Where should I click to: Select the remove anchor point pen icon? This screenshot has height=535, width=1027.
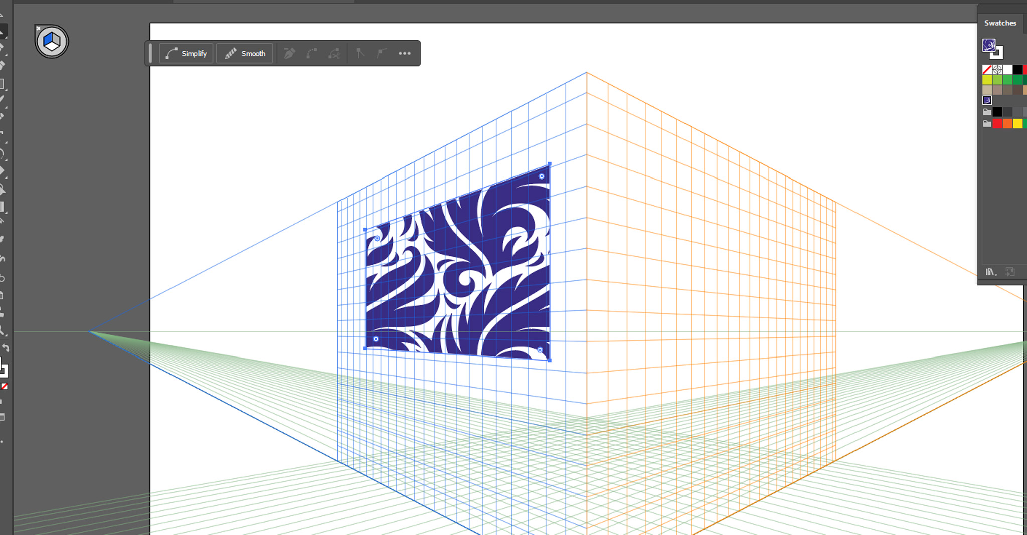290,53
